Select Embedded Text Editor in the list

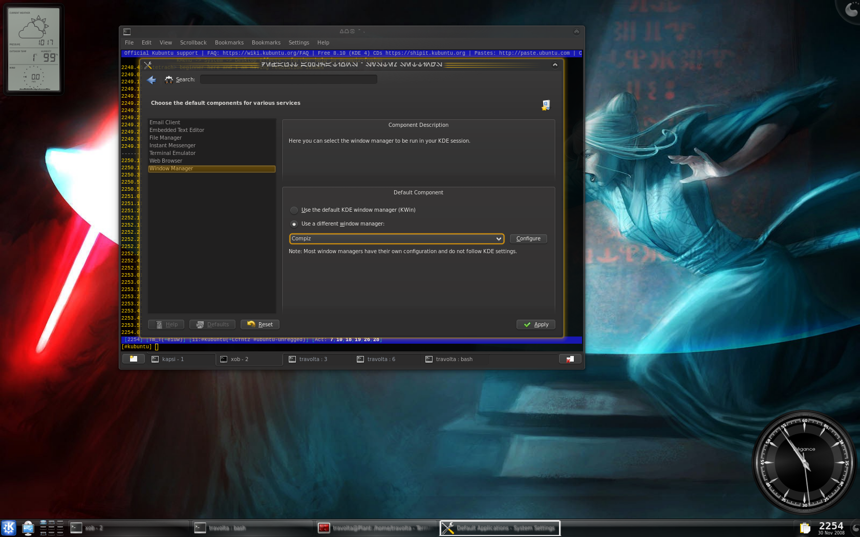tap(211, 130)
